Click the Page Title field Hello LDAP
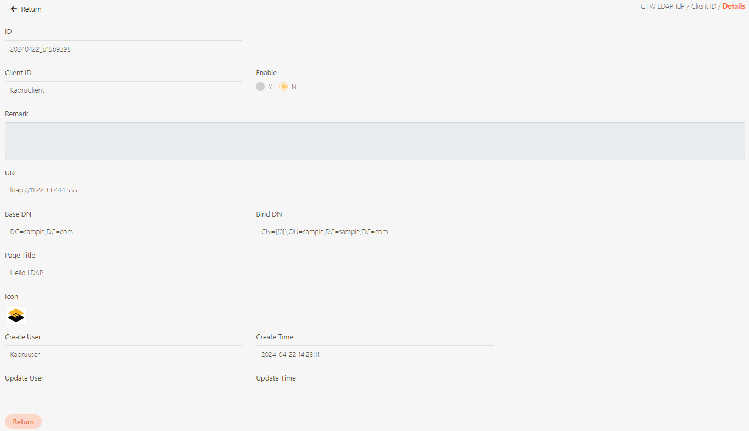The height and width of the screenshot is (431, 749). [374, 273]
